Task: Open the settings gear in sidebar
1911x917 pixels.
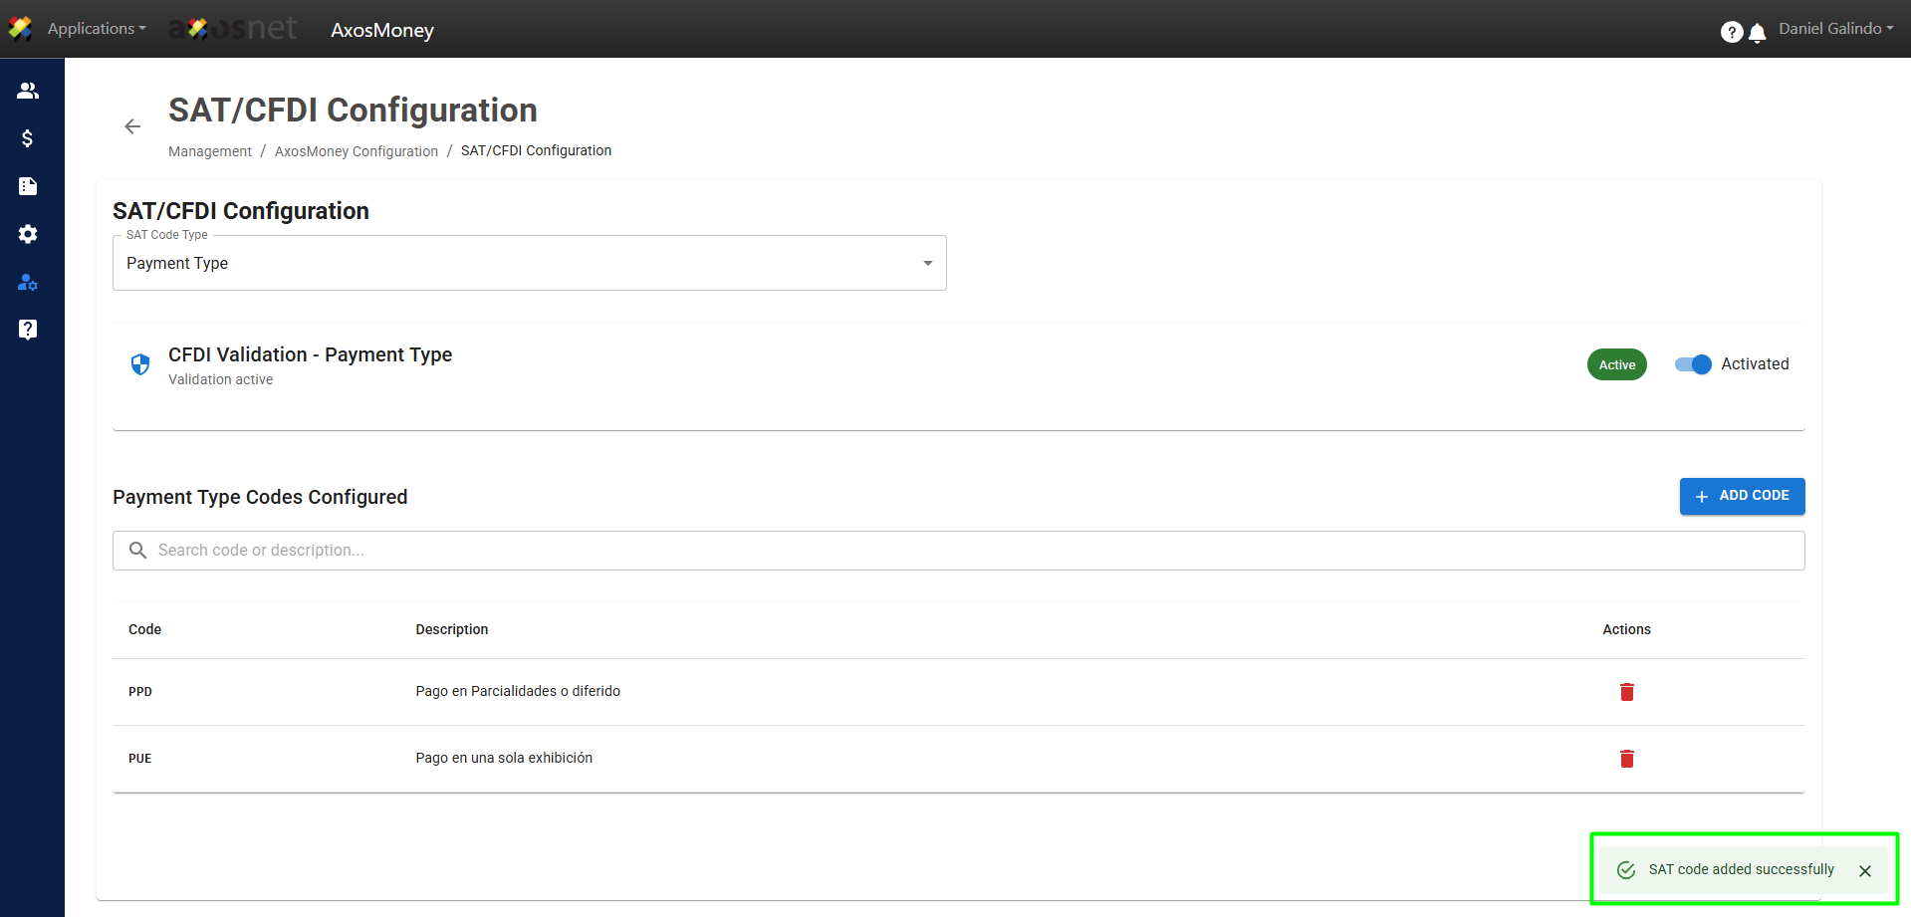Action: click(28, 234)
